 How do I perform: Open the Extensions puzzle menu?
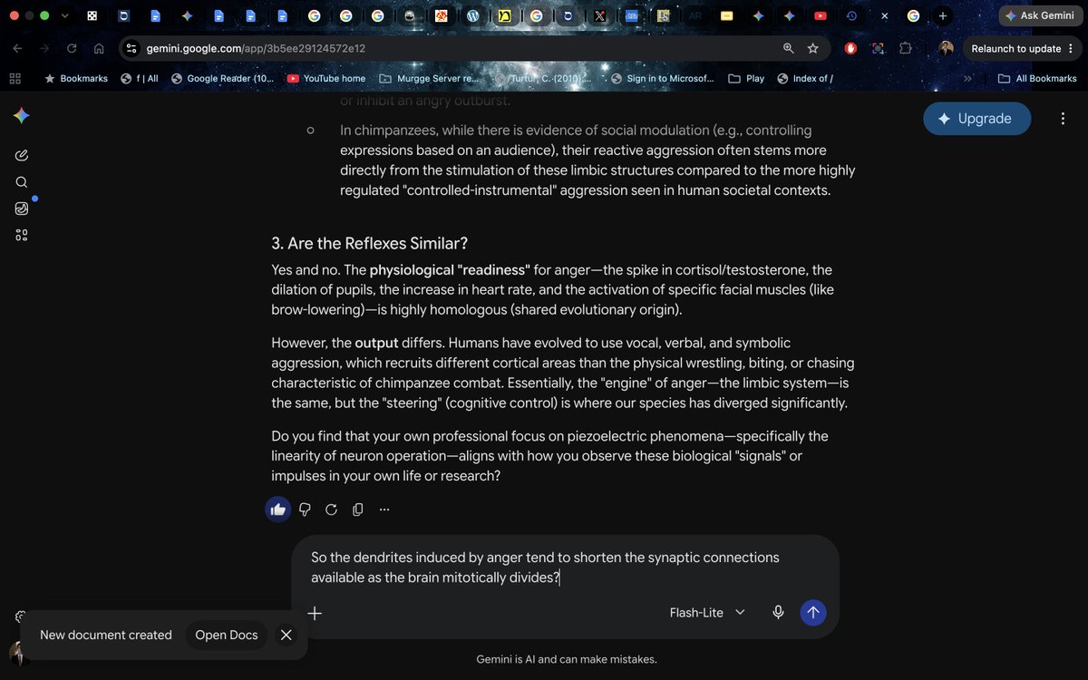905,49
